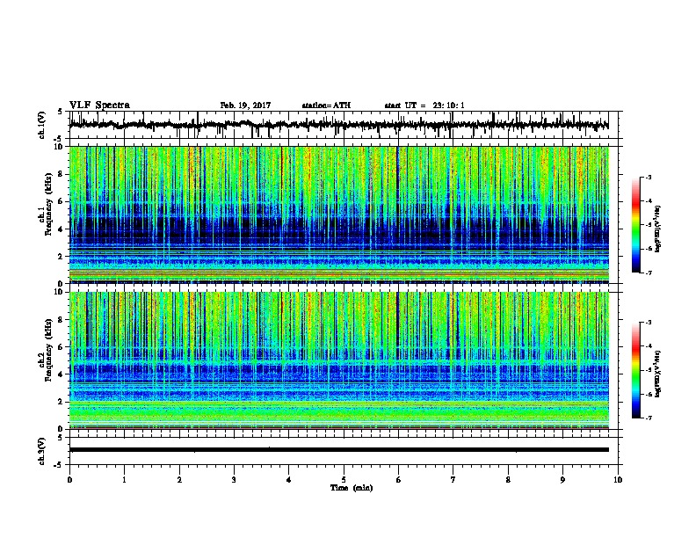696x538 pixels.
Task: Click the "ch.3(V)" waveform axis label
Action: coord(42,451)
